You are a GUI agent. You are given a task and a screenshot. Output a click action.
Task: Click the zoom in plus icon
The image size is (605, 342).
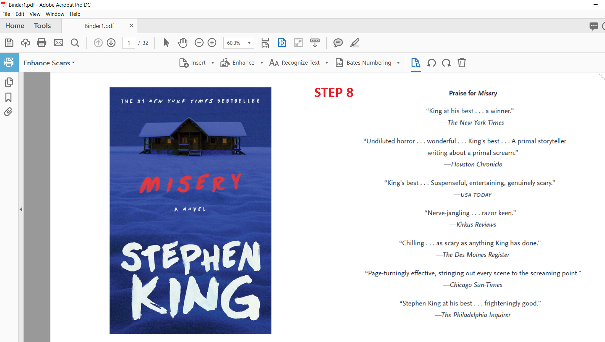[x=212, y=43]
